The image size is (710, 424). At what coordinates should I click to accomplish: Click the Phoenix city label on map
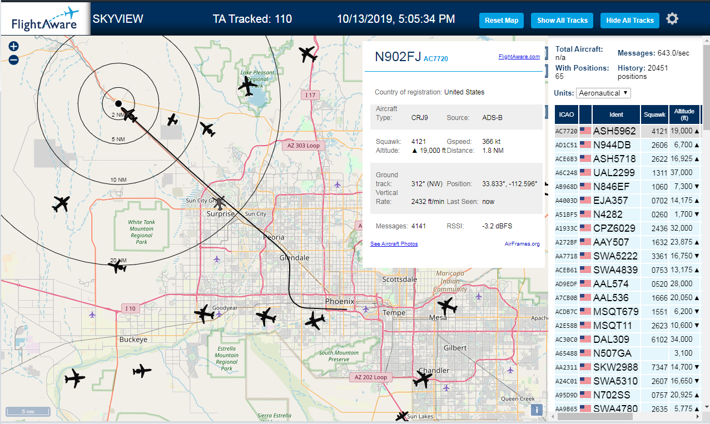click(340, 301)
